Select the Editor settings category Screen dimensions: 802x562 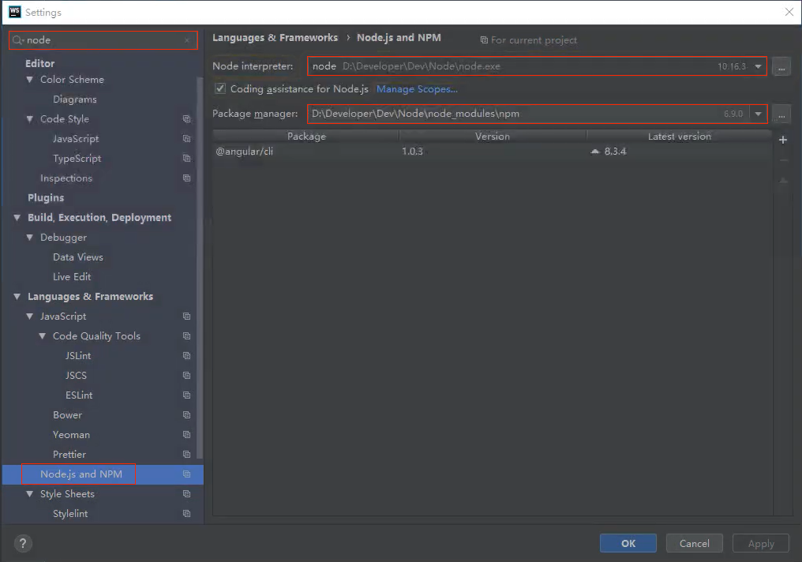point(40,63)
